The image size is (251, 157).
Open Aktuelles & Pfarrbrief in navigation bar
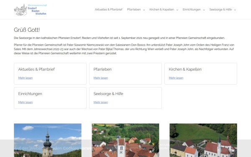(108, 10)
